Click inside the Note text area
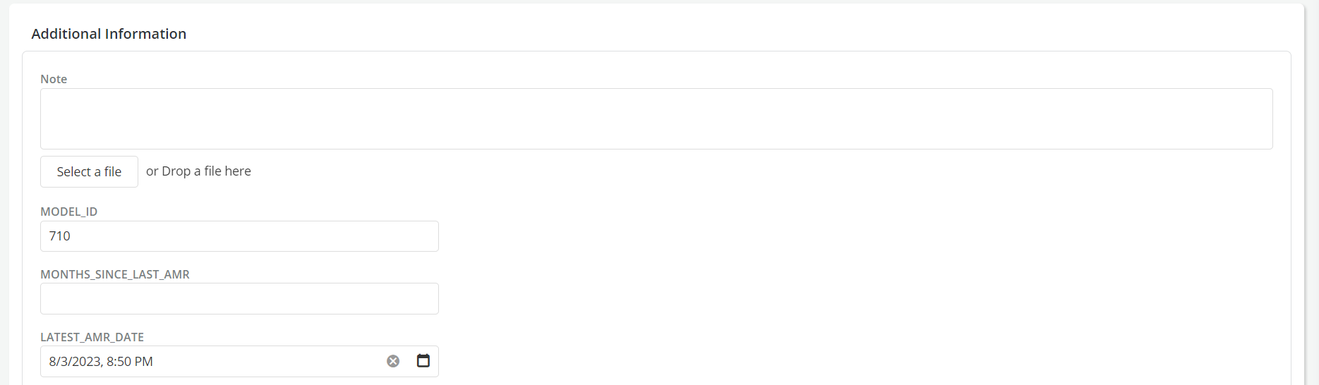 pos(656,118)
